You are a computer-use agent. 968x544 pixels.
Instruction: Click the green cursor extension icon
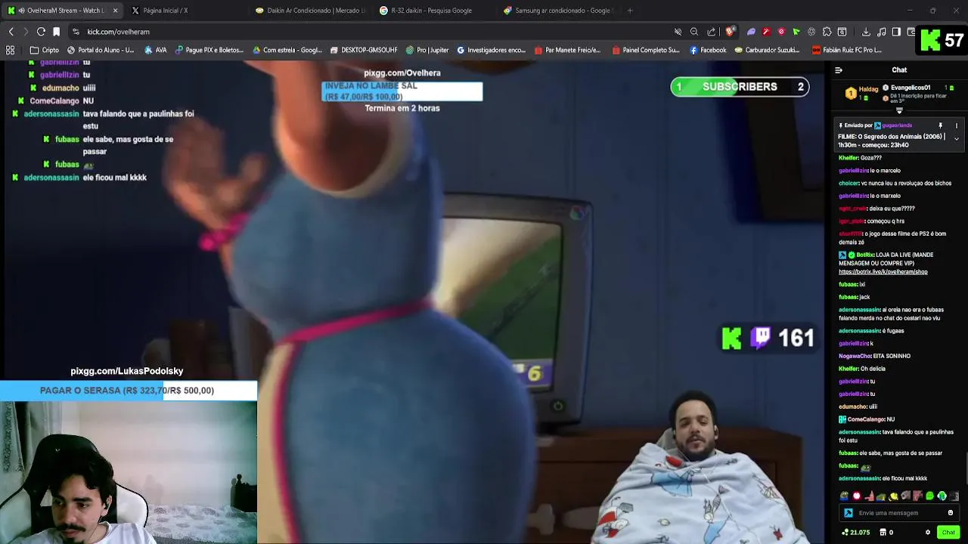tap(796, 32)
